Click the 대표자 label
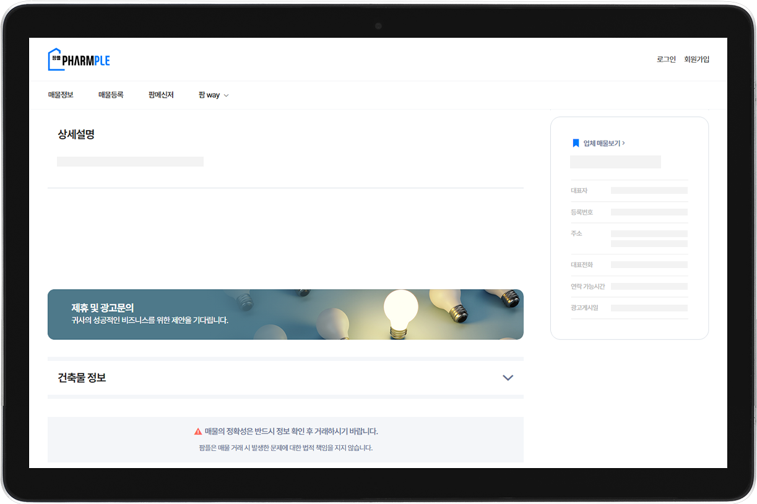Image resolution: width=757 pixels, height=504 pixels. 579,191
